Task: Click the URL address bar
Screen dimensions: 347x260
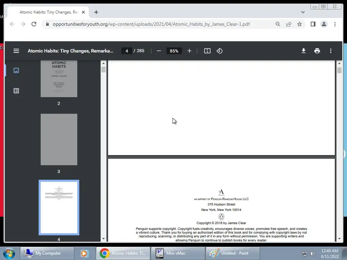Action: (x=151, y=24)
